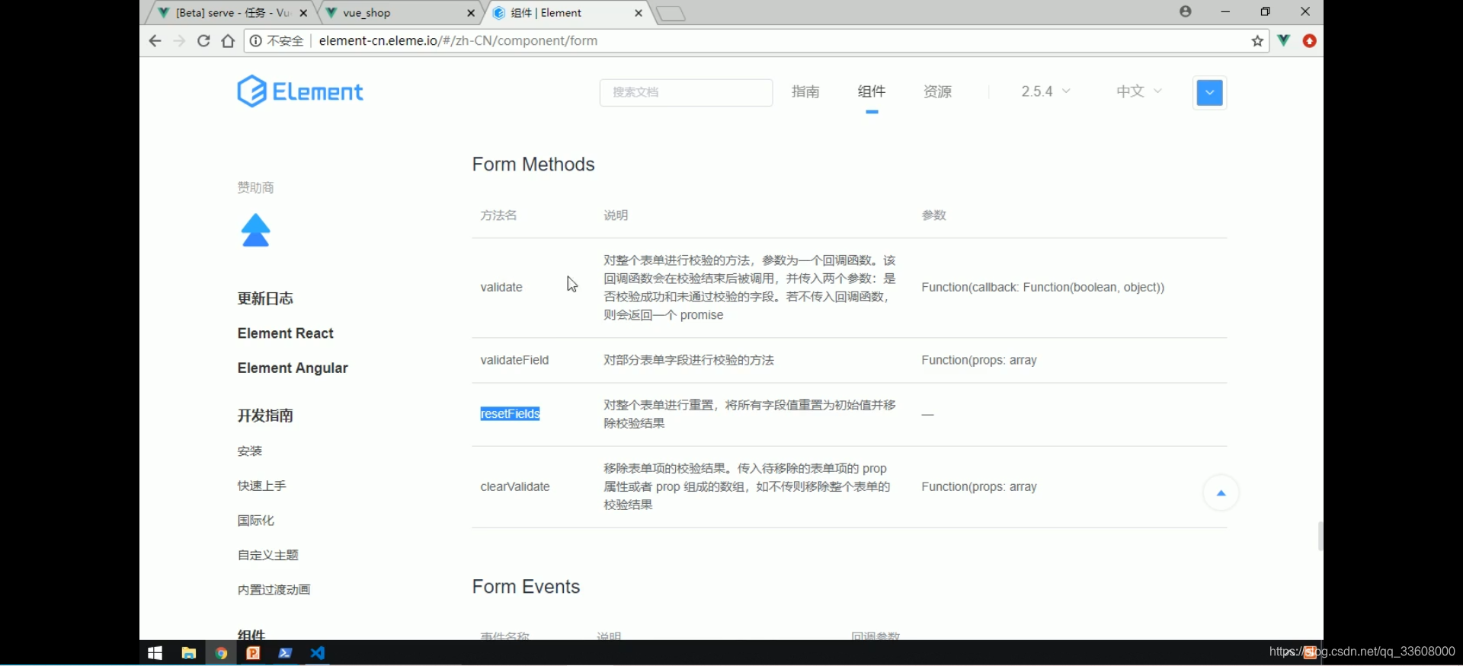
Task: Open PowerShell from the taskbar
Action: coord(286,653)
